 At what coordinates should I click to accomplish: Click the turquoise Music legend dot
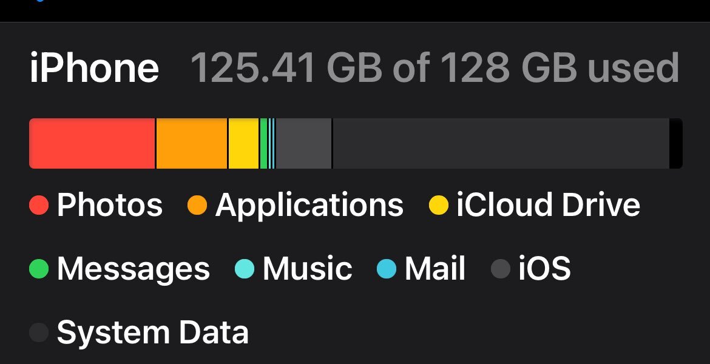[x=245, y=269]
